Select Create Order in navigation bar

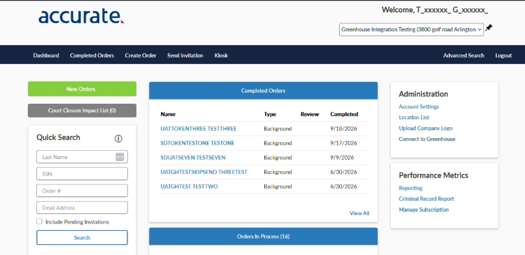tap(141, 55)
